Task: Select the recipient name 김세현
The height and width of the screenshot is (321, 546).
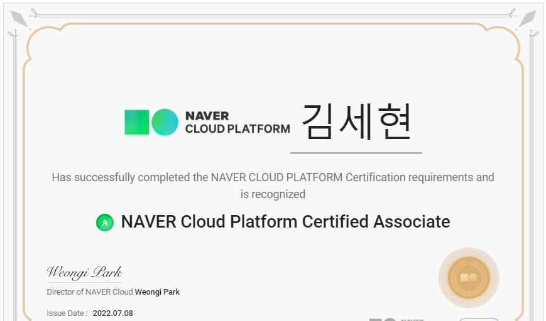Action: (357, 122)
